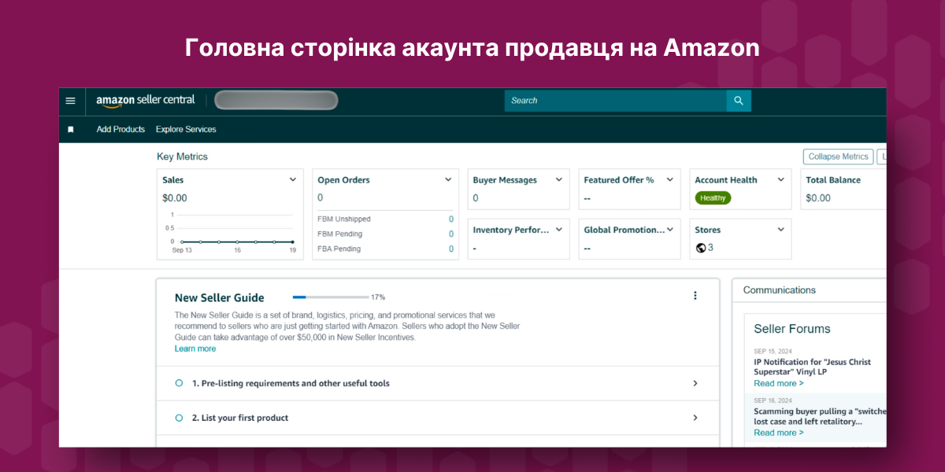Screen dimensions: 945x472
Task: Click the Key Metrics heading
Action: click(x=182, y=157)
